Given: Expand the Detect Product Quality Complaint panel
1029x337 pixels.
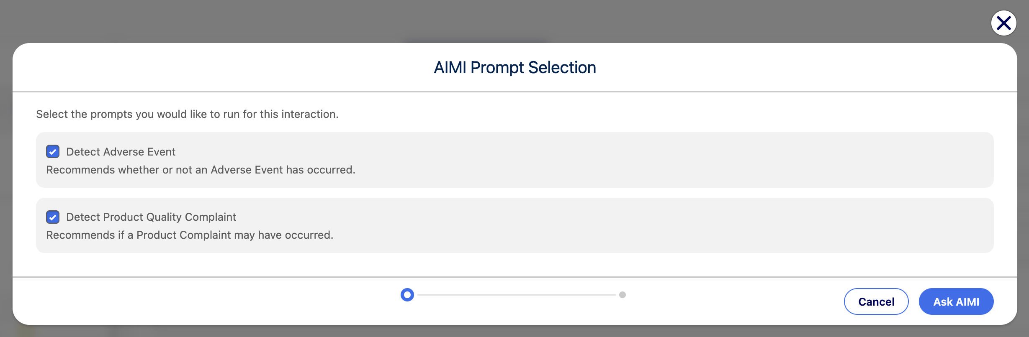Looking at the screenshot, I should coord(514,225).
